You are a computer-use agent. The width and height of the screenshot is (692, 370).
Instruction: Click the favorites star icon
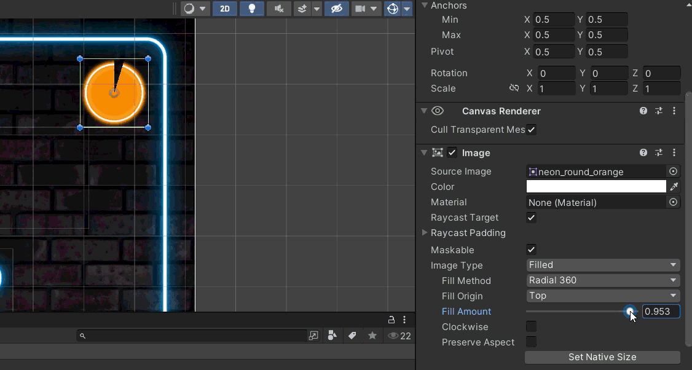[372, 336]
